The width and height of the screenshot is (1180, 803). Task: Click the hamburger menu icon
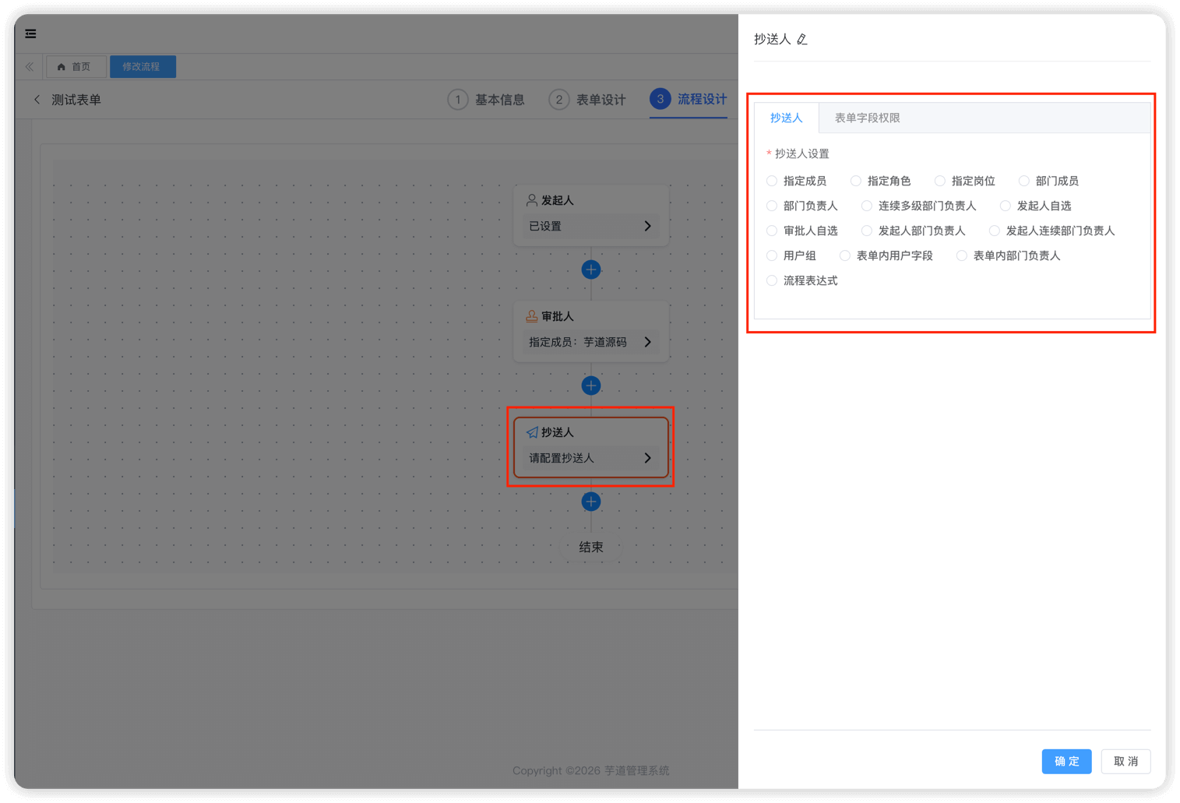click(x=30, y=33)
